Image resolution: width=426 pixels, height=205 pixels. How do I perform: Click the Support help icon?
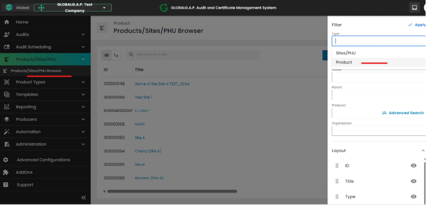6,185
